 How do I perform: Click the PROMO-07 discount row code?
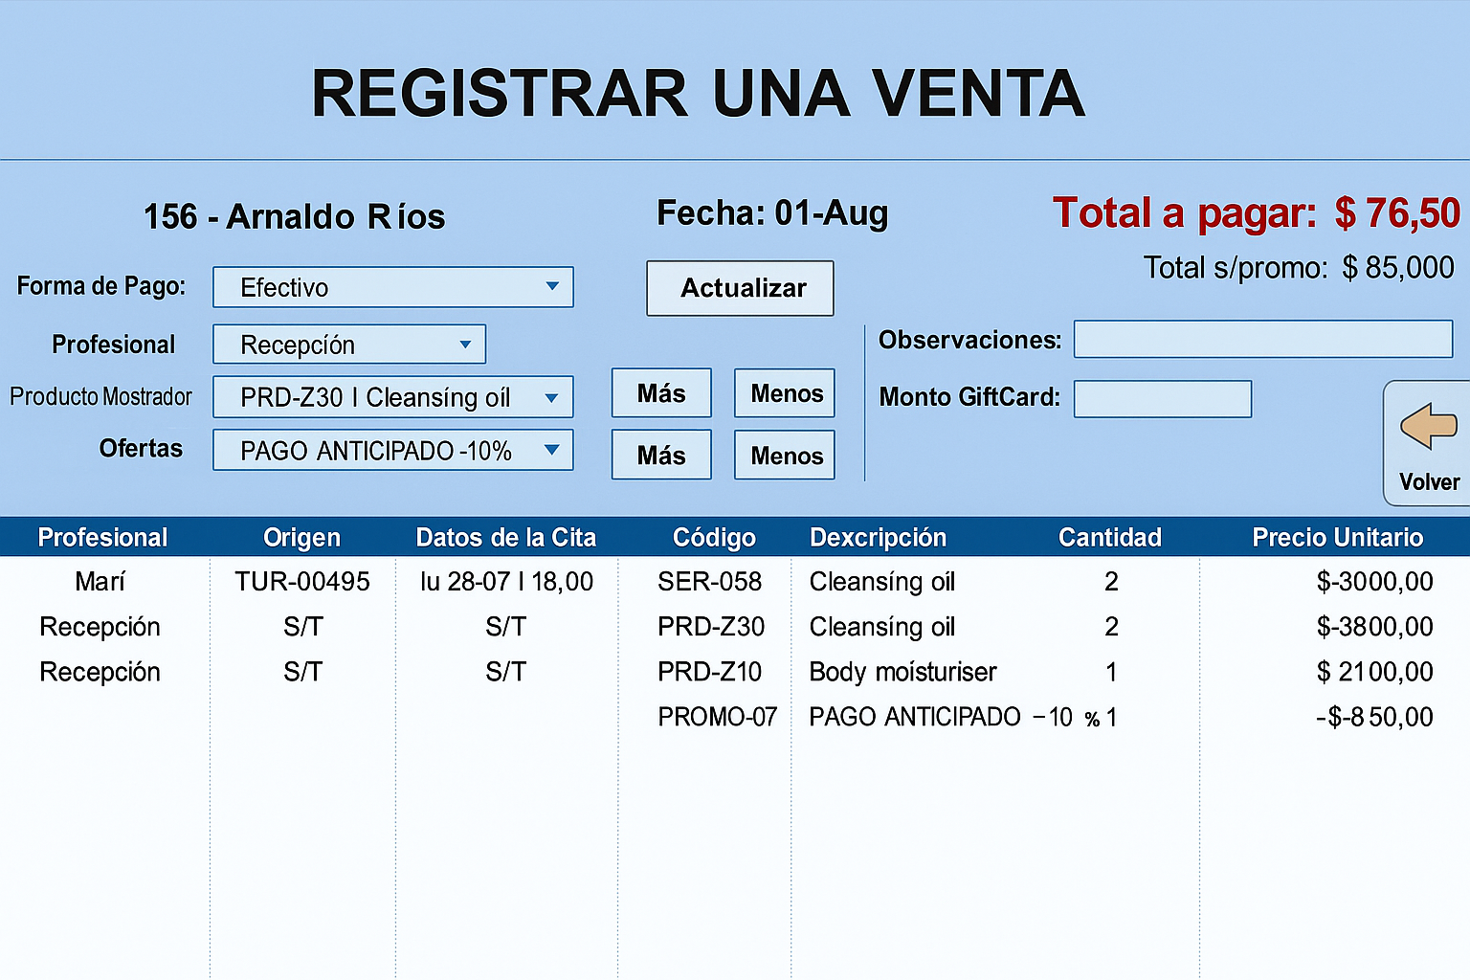tap(717, 717)
